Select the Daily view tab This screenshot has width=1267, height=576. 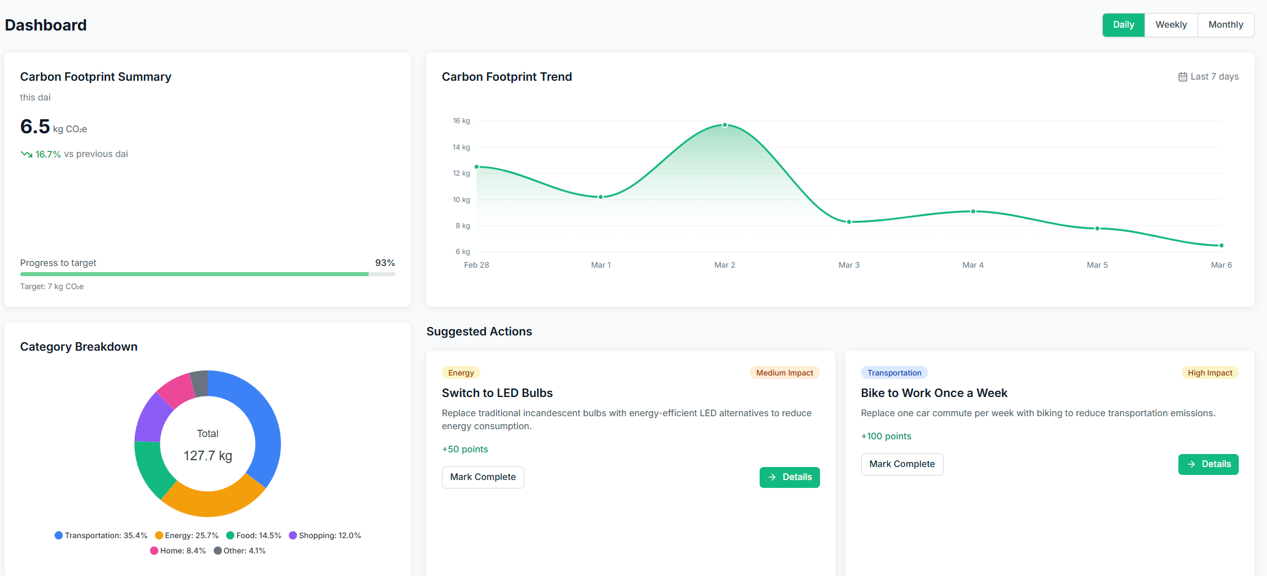(1123, 25)
